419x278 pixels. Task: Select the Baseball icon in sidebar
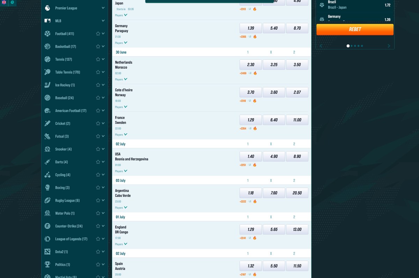[x=47, y=98]
